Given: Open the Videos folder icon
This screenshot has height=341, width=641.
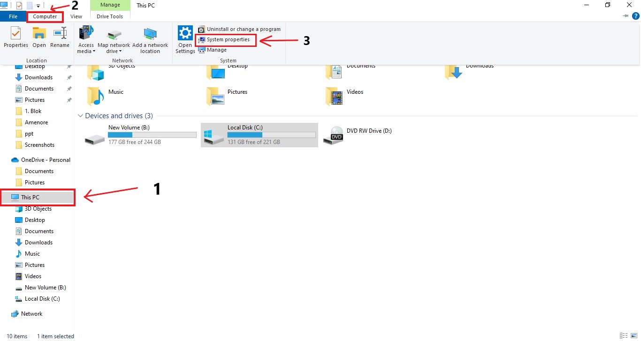Looking at the screenshot, I should coord(334,96).
